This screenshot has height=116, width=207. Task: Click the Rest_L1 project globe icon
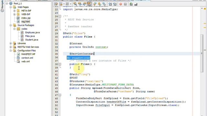point(11,4)
